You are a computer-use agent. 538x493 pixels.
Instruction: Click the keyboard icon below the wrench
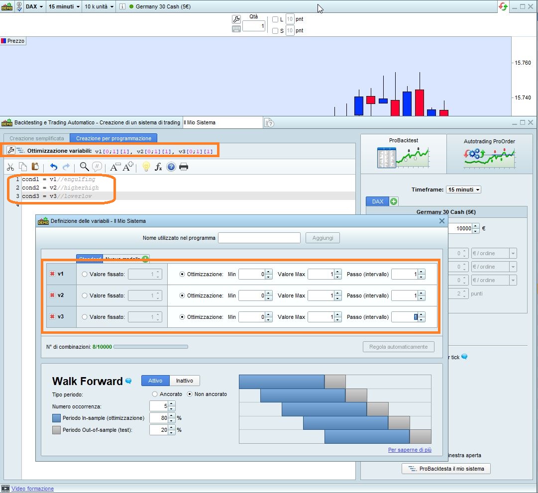pyautogui.click(x=236, y=29)
